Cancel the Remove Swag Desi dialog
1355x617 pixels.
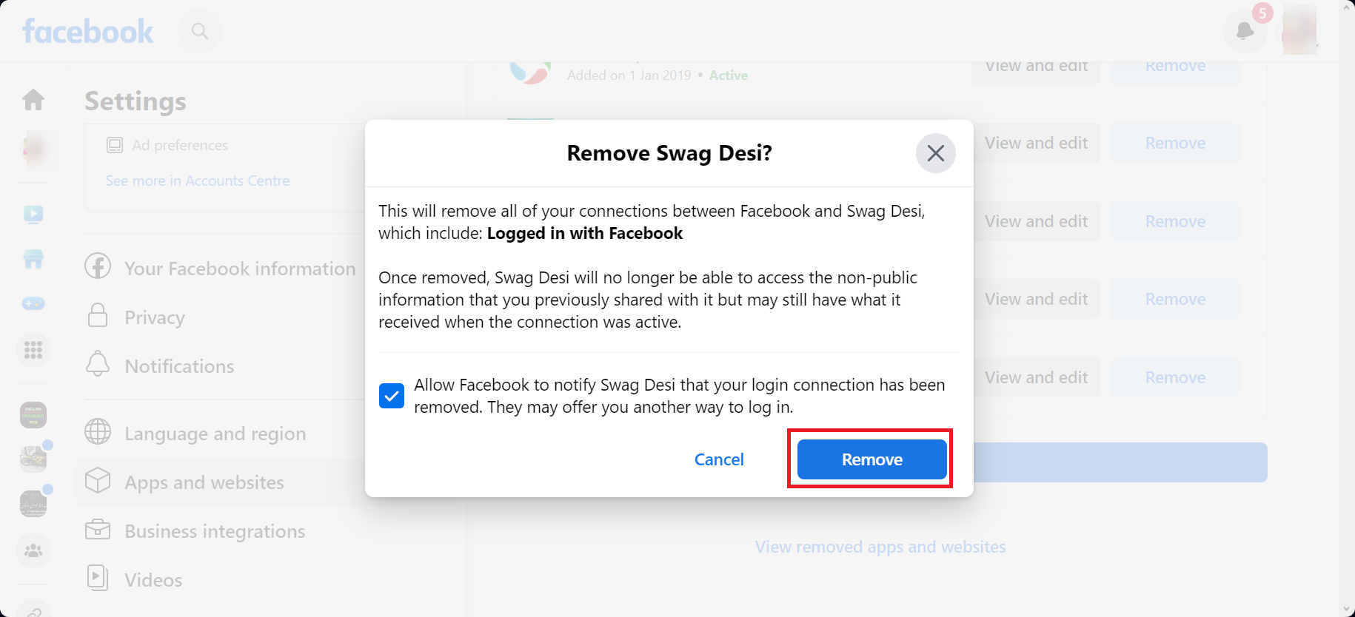click(718, 459)
